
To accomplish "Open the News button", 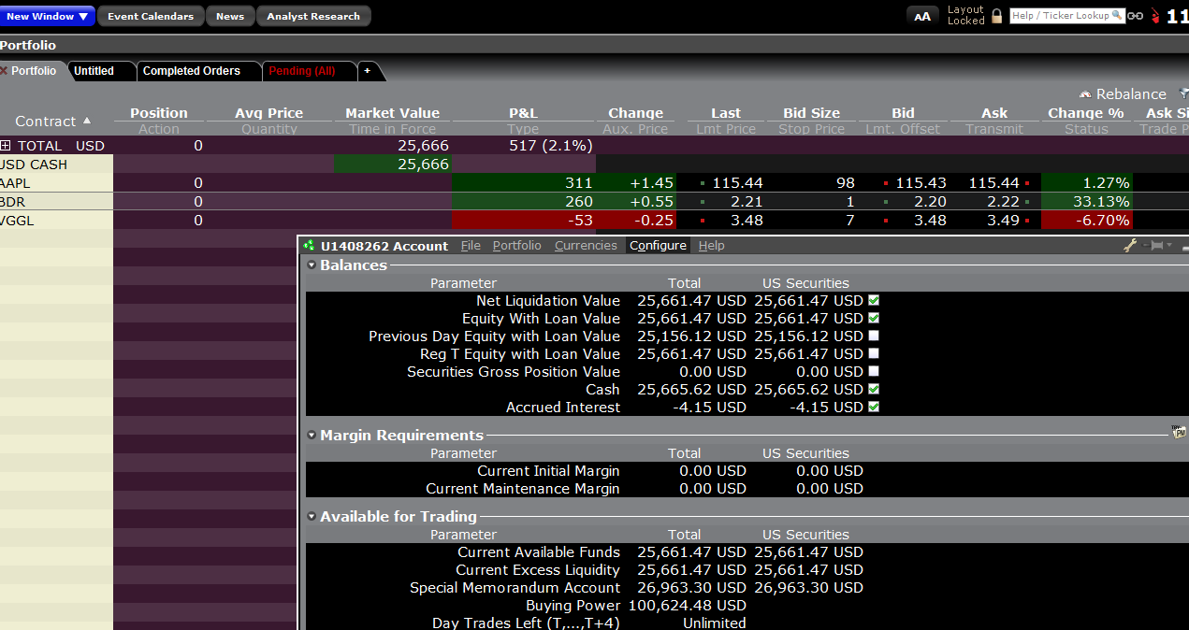I will click(230, 16).
